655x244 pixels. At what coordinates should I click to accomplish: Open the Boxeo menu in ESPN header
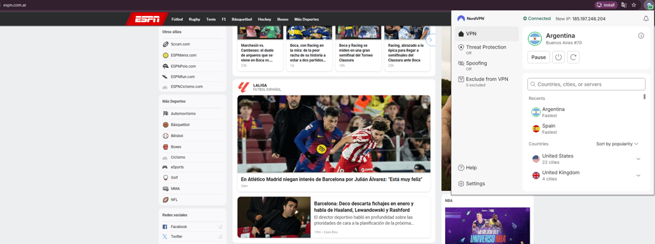click(283, 19)
